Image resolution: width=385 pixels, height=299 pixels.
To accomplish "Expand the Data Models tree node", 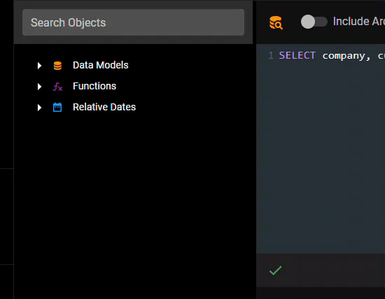I will [x=39, y=66].
